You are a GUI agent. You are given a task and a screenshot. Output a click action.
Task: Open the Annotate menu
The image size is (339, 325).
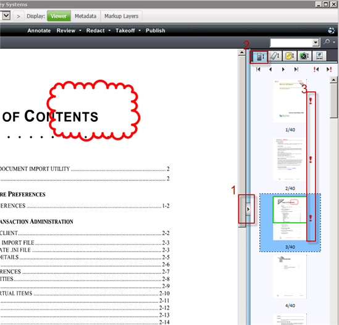tap(39, 31)
